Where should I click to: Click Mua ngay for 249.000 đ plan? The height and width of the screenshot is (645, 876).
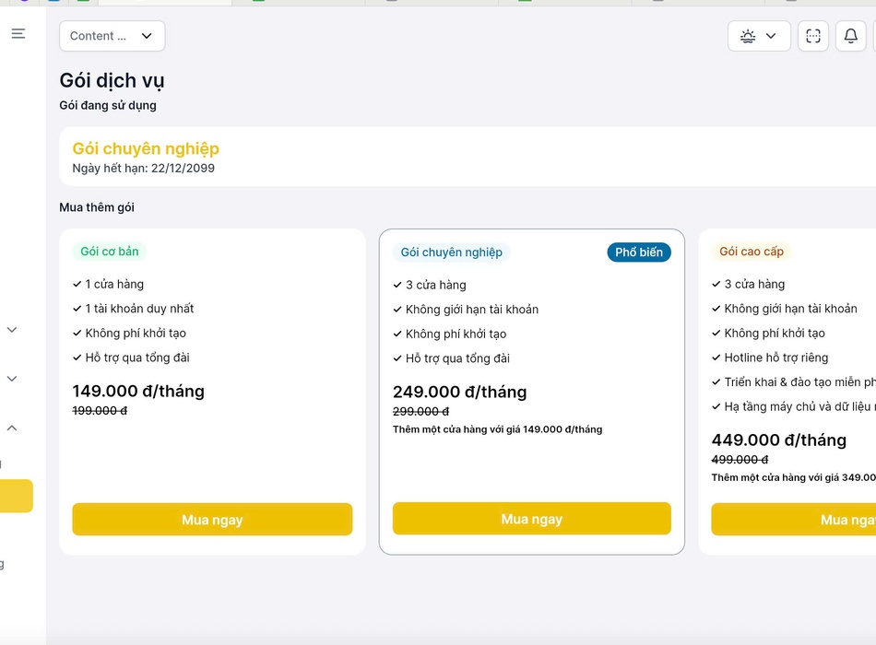[x=531, y=519]
